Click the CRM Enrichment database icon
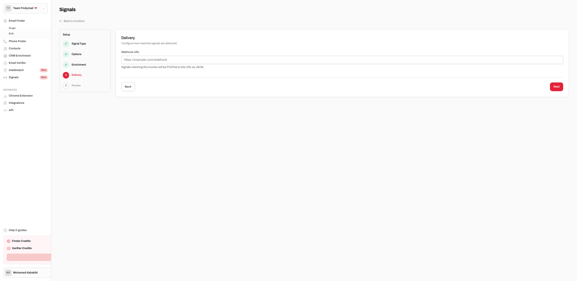 (5, 56)
